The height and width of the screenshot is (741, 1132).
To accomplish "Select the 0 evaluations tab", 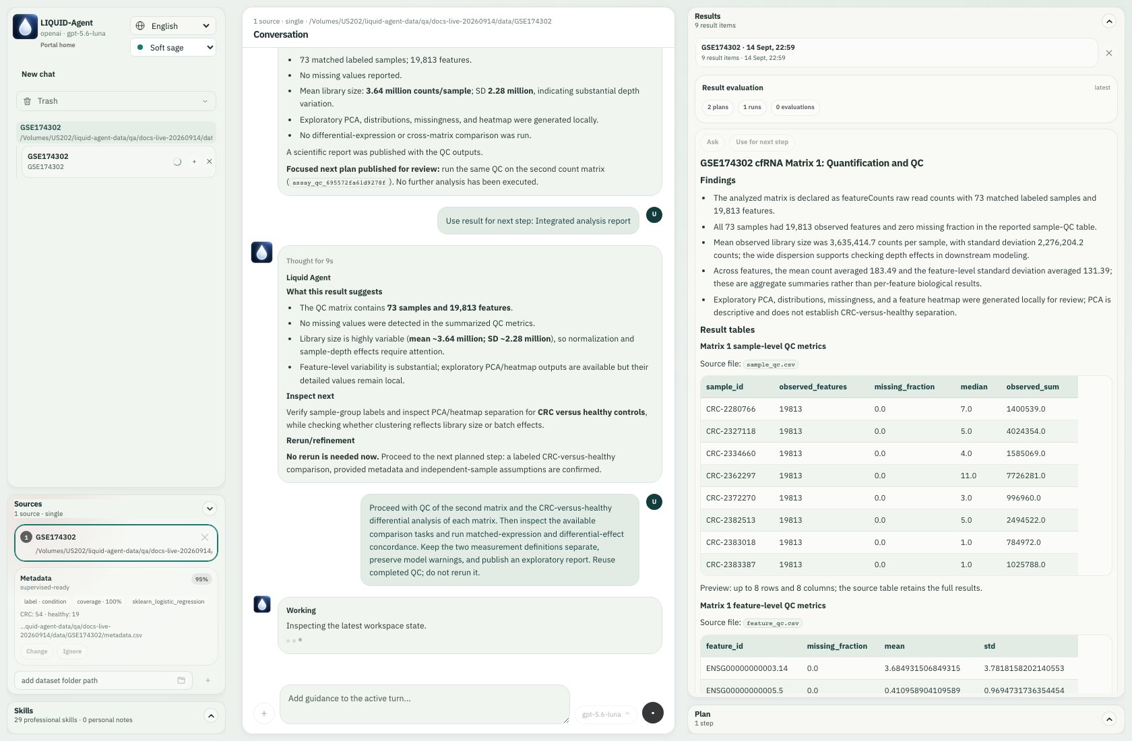I will (x=795, y=107).
